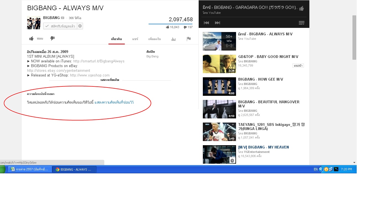
Task: Open GD&TOP BABY GOOD NIGHT thumbnail
Action: (219, 64)
